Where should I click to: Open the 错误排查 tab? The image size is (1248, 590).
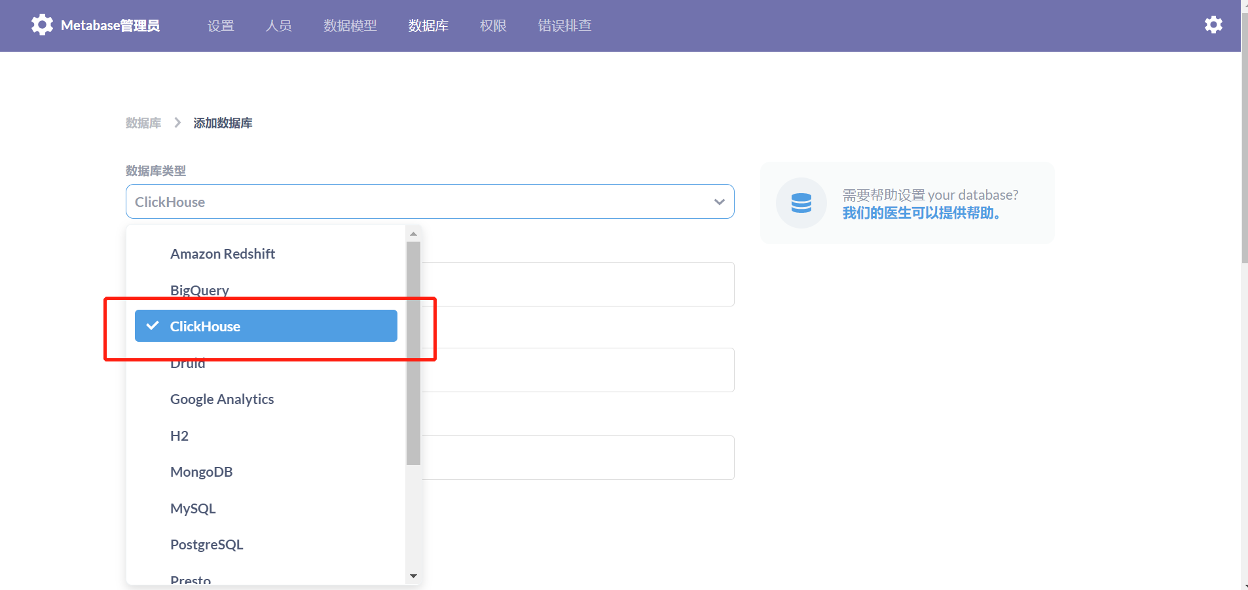coord(564,26)
